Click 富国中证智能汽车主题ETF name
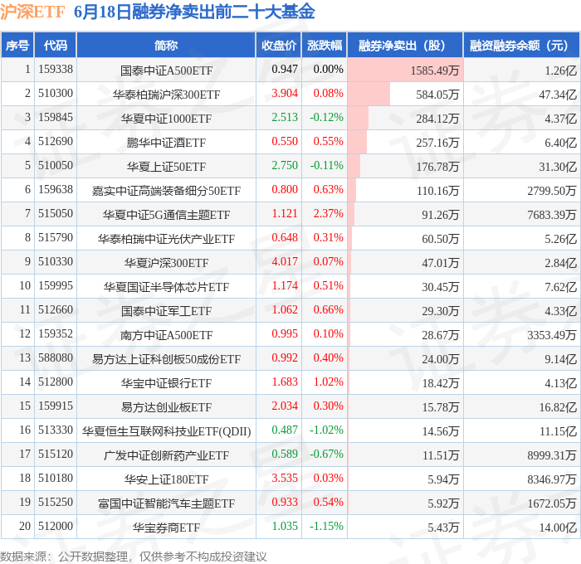 click(x=166, y=503)
